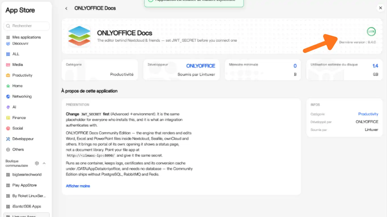Click the ONLYOFFICE Docs page header title
Viewport: 387px width, 217px height.
pyautogui.click(x=95, y=8)
